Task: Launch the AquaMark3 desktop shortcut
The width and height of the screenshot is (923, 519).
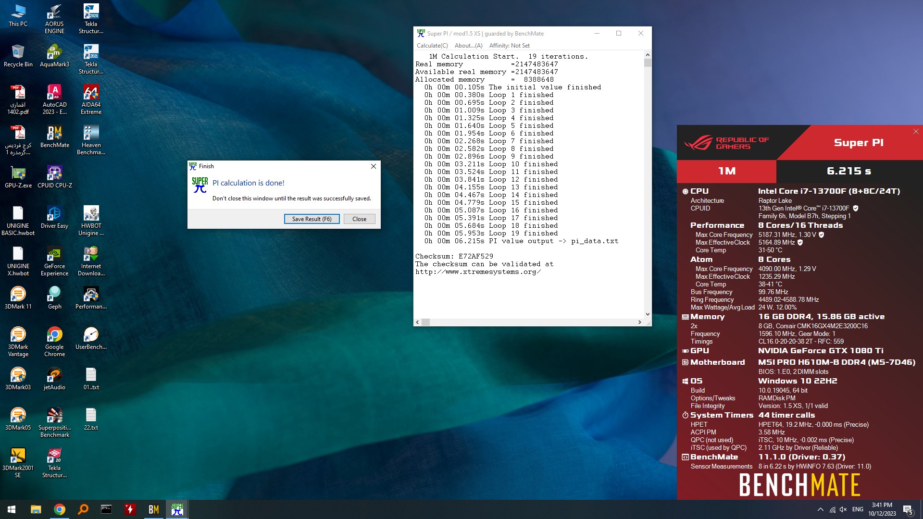Action: [54, 56]
